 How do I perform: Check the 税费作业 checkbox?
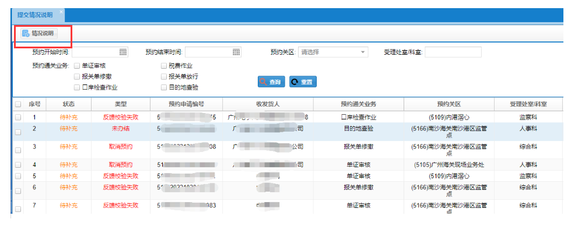164,66
